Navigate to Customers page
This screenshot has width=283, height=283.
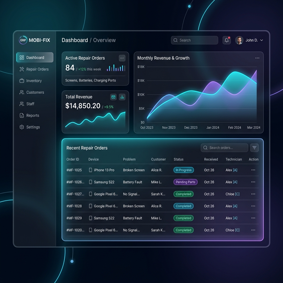click(x=32, y=92)
